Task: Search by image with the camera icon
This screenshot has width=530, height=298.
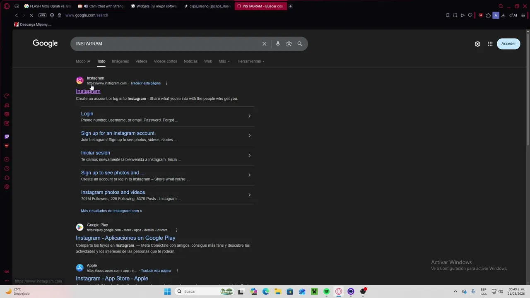Action: 289,44
